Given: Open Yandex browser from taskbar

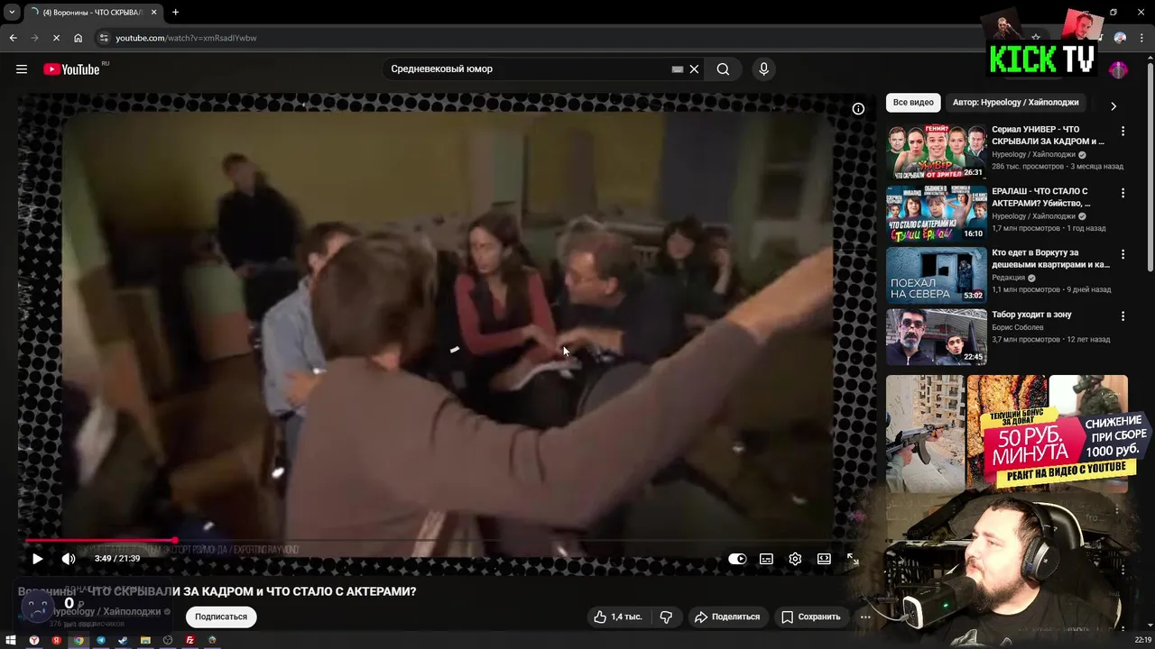Looking at the screenshot, I should (x=34, y=640).
